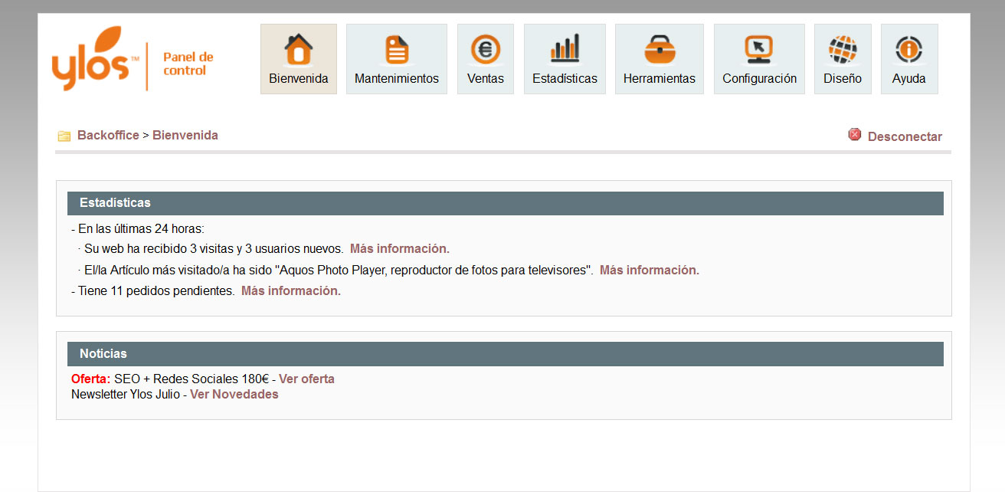The height and width of the screenshot is (492, 1005).
Task: Click the Bienvenida house icon
Action: tap(298, 50)
